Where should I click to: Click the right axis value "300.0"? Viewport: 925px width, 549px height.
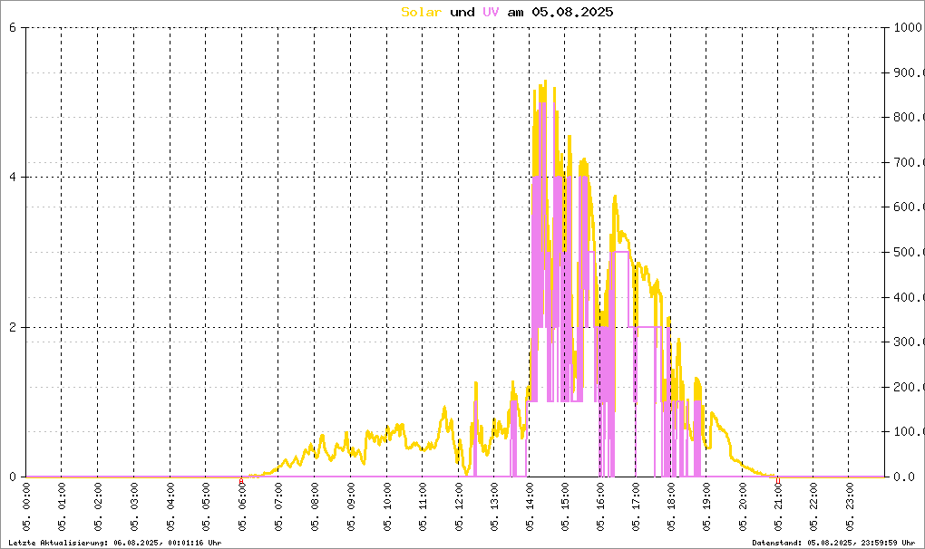909,342
